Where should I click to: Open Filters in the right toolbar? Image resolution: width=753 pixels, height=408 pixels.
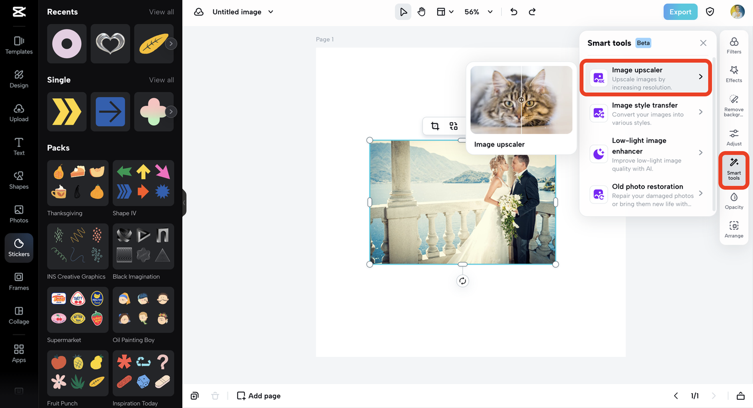(734, 46)
